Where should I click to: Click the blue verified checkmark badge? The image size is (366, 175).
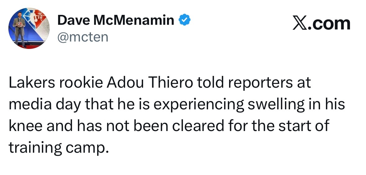[184, 20]
